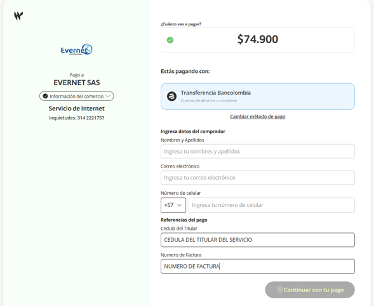Viewport: 374px width, 306px height.
Task: Follow the Cambiar método de pago link
Action: pos(258,117)
